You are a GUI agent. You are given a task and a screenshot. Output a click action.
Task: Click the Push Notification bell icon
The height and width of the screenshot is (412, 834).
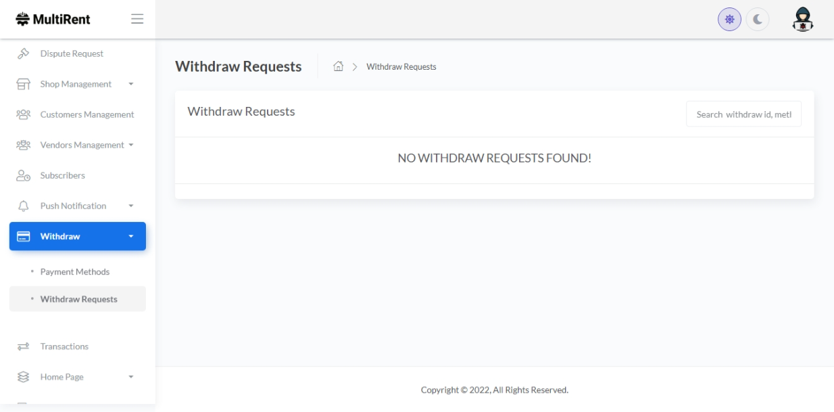(x=23, y=206)
